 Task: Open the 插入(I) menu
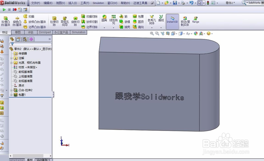(73, 3)
